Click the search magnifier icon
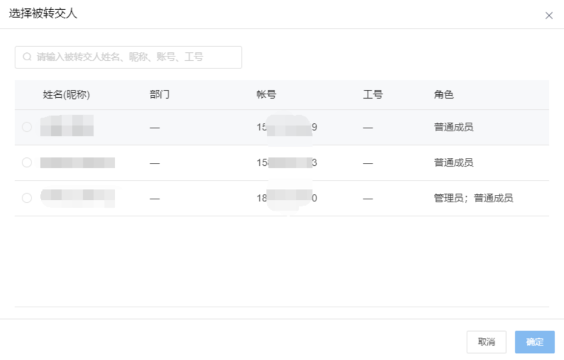The height and width of the screenshot is (360, 564). 27,57
